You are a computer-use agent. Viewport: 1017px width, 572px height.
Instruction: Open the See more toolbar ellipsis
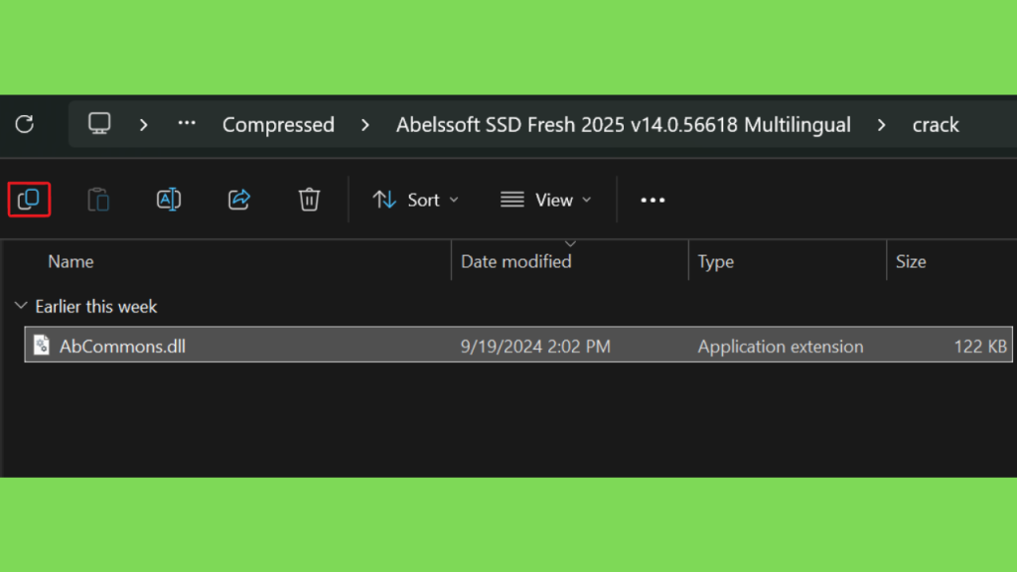tap(653, 200)
